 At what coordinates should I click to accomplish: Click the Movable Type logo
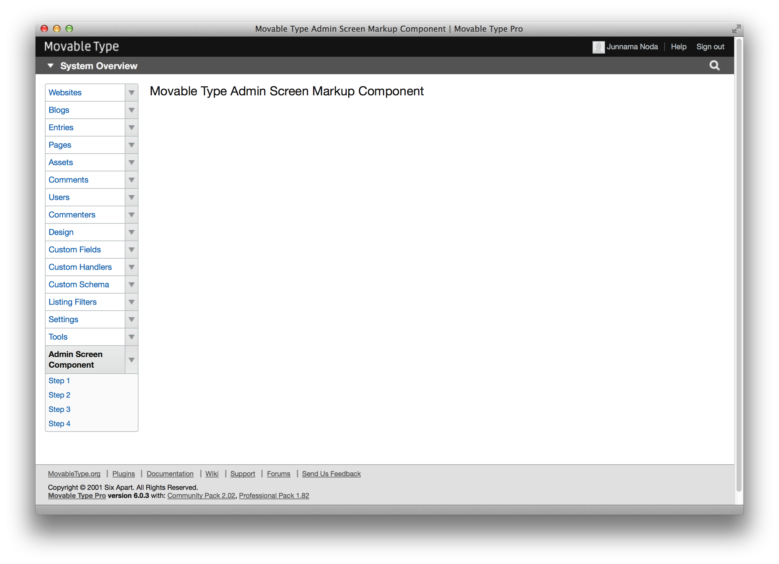81,46
